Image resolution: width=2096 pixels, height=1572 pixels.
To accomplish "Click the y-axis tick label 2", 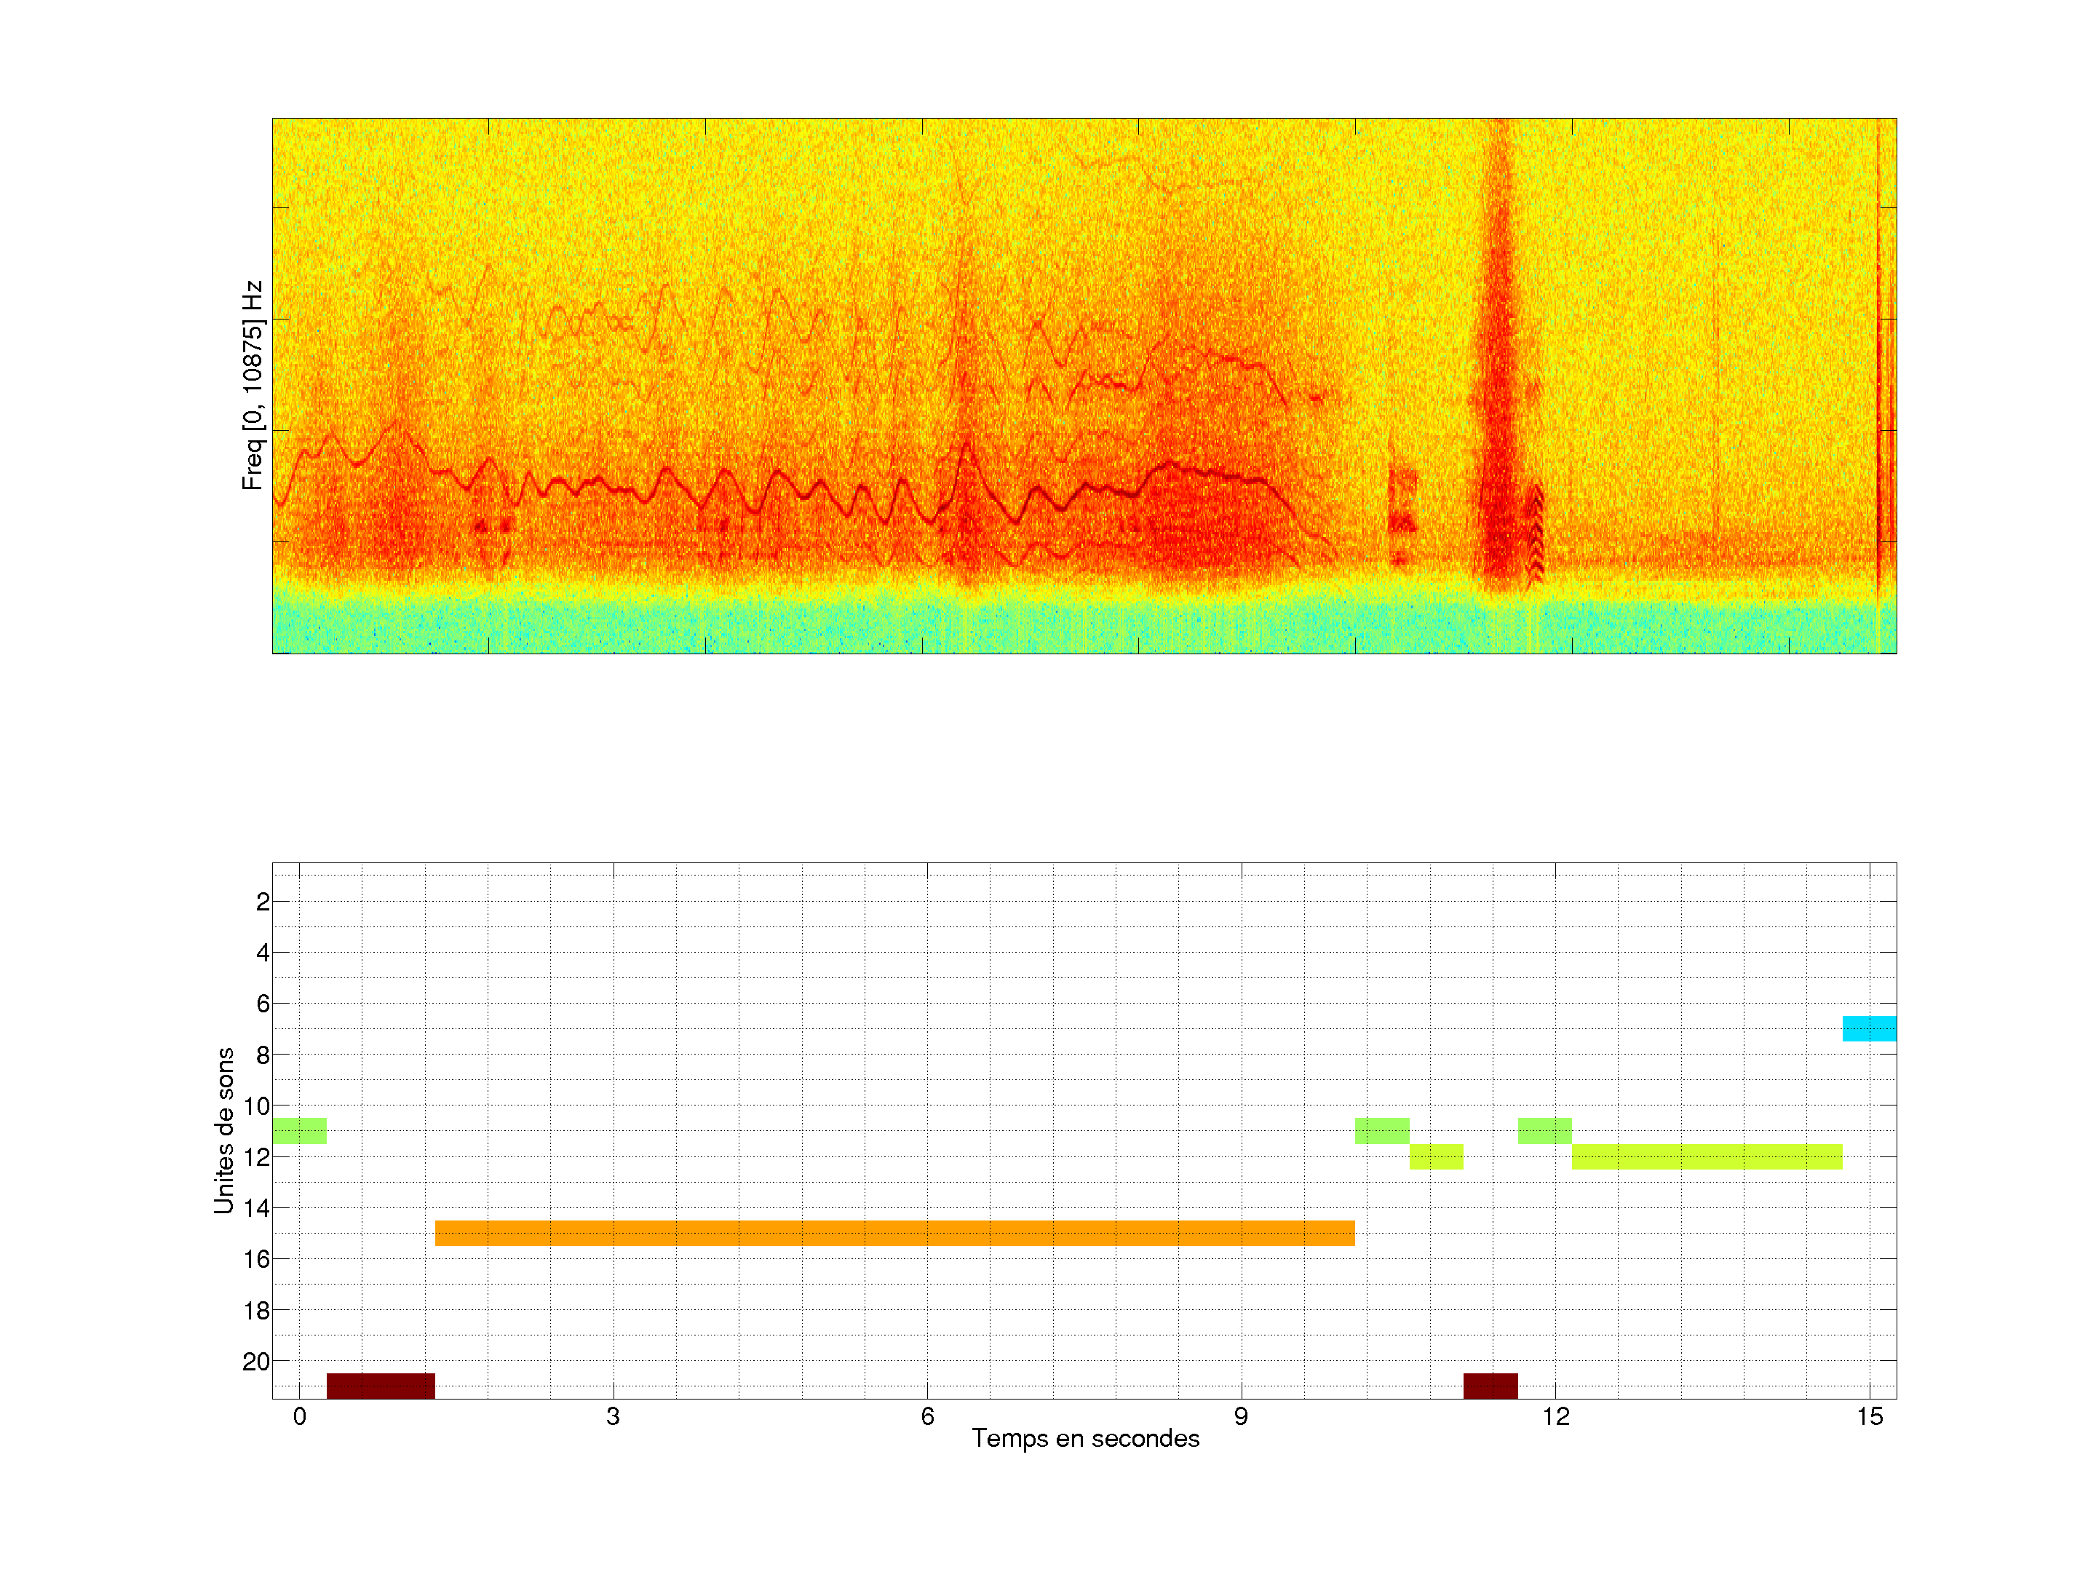I will click(x=263, y=902).
